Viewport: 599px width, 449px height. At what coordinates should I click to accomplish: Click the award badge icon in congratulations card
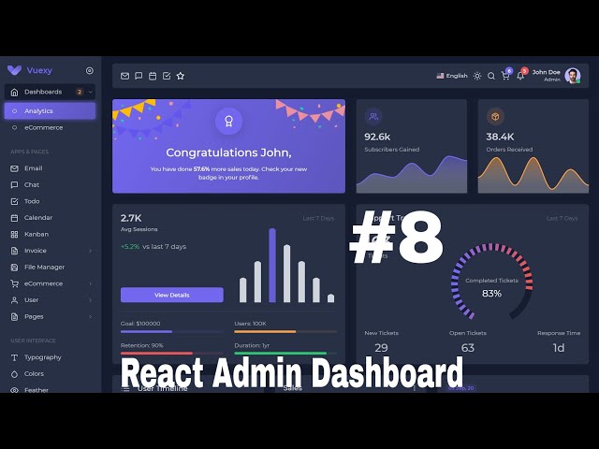coord(228,121)
